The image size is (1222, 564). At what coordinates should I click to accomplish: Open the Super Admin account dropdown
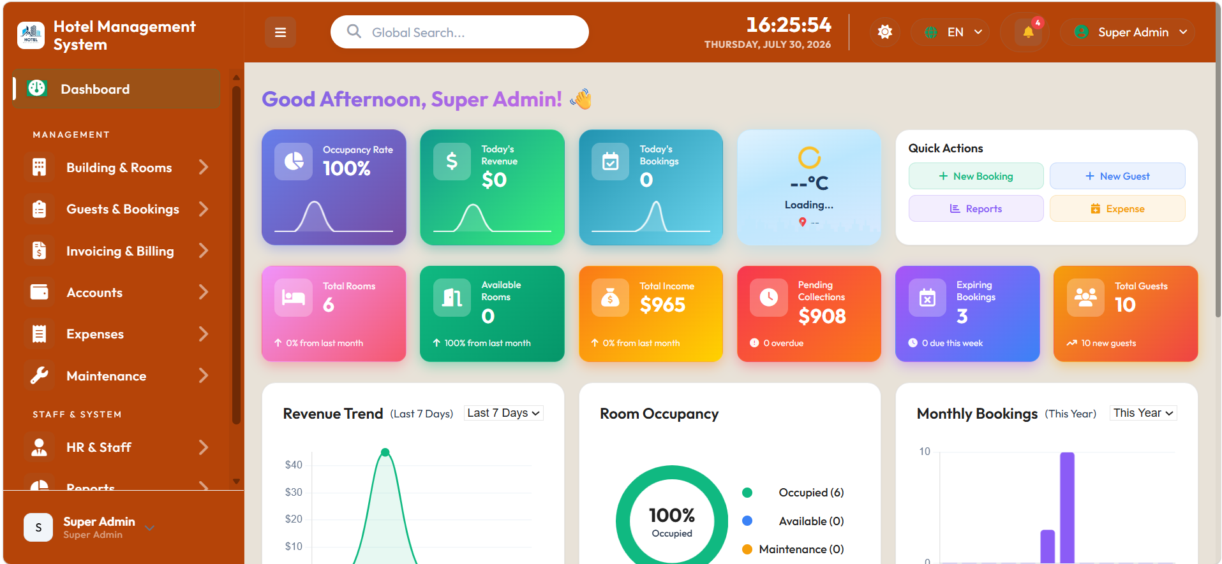1128,32
